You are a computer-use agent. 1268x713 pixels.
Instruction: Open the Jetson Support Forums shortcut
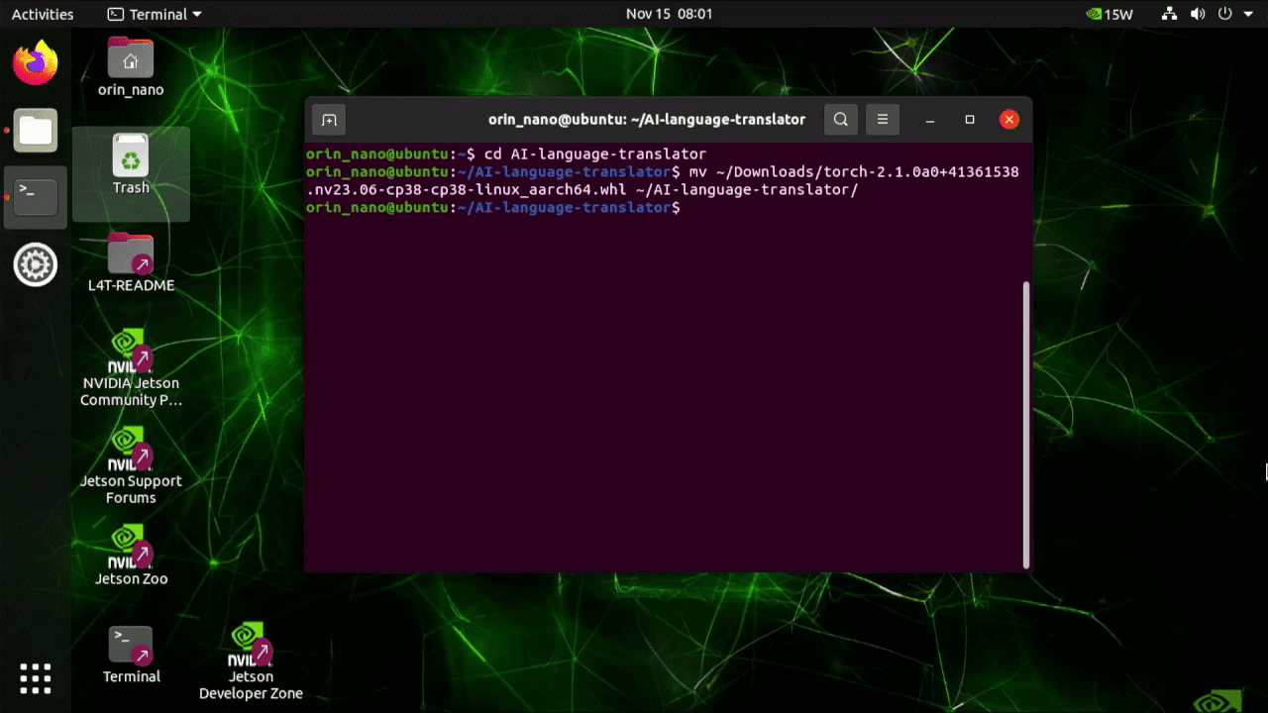[130, 449]
